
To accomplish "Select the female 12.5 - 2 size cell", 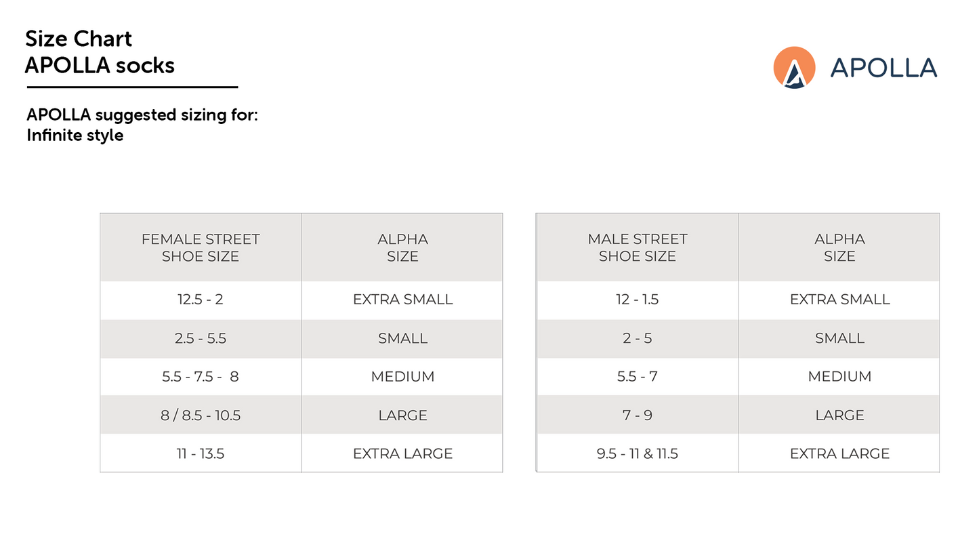I will click(x=201, y=300).
